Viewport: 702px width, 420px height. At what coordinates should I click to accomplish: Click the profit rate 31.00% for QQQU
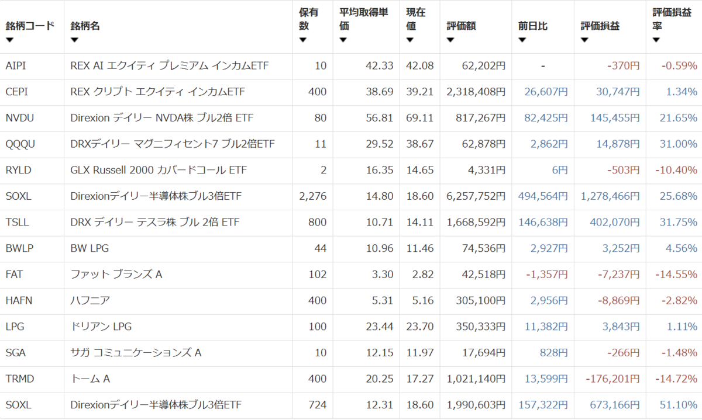point(680,144)
